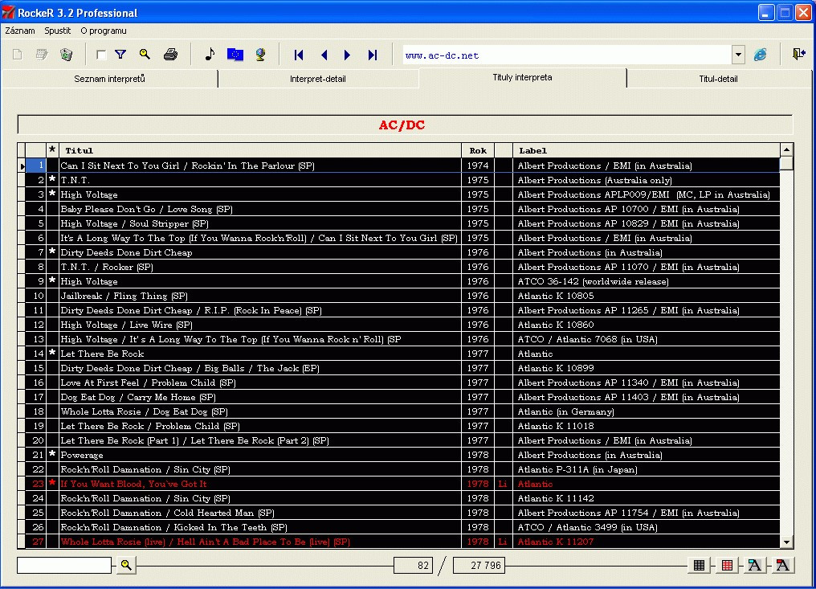This screenshot has height=589, width=816.
Task: Click label 'Atlantic (in Germany)'
Action: [x=565, y=411]
